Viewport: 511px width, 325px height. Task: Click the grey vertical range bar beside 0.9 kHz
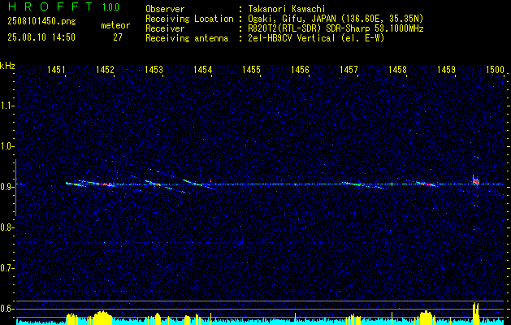(15, 188)
